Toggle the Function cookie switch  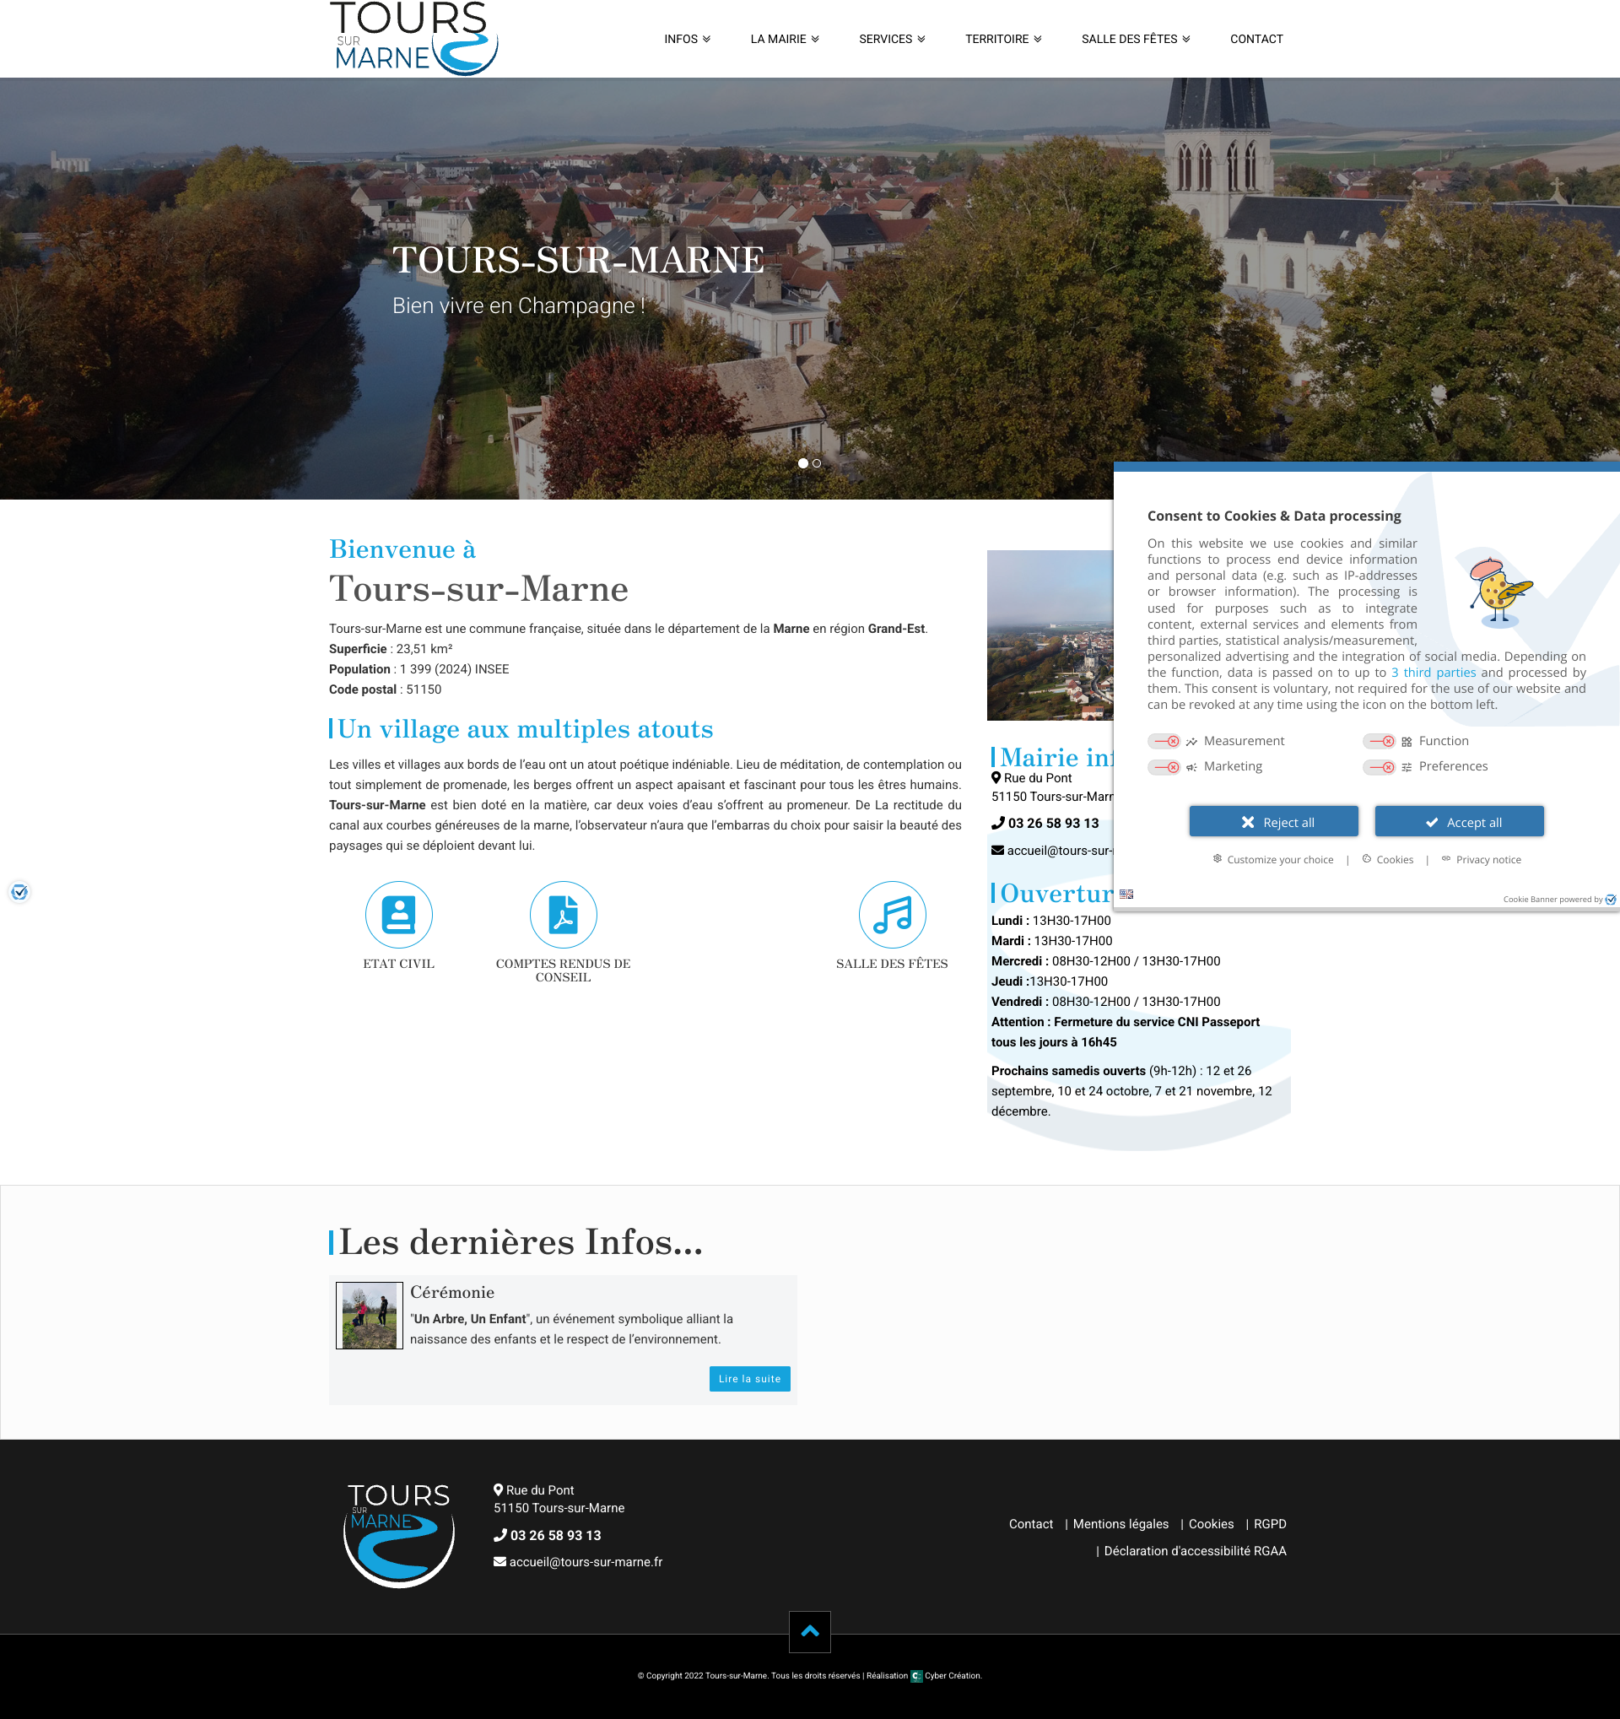(1379, 741)
